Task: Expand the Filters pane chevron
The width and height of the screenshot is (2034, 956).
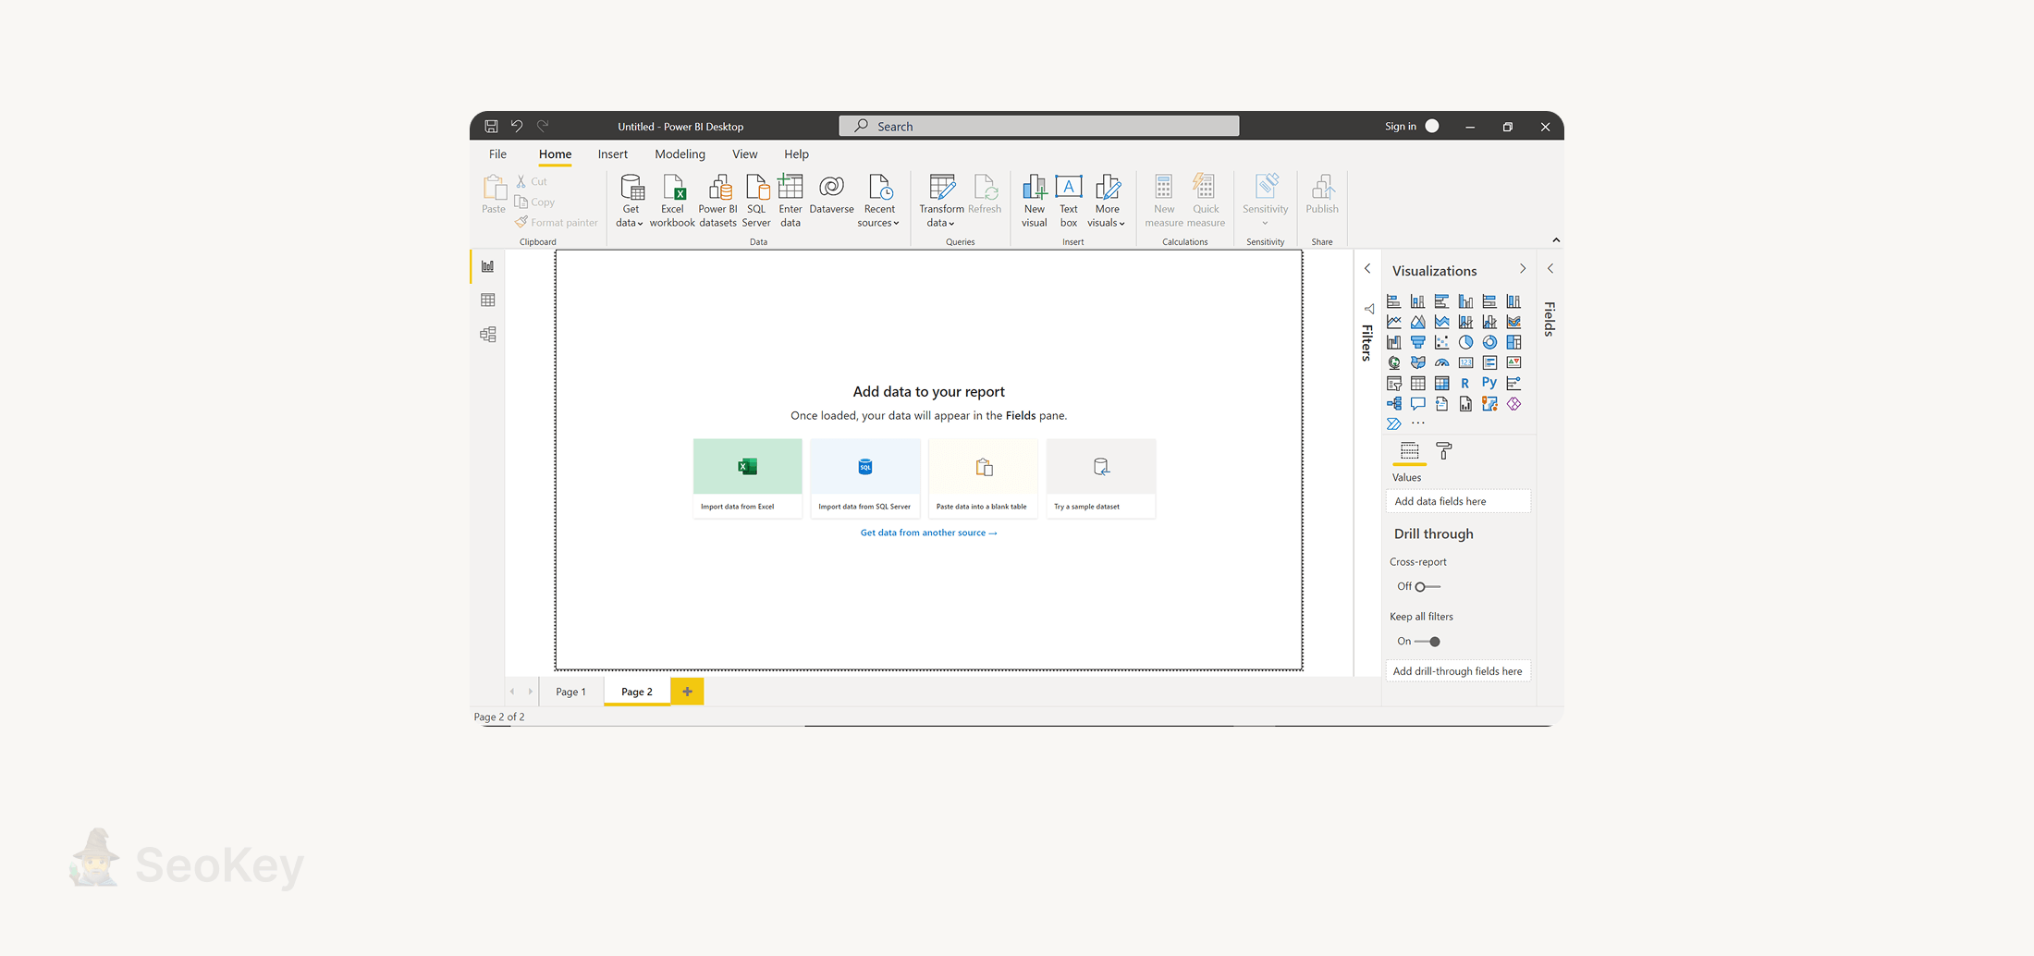Action: (1367, 269)
